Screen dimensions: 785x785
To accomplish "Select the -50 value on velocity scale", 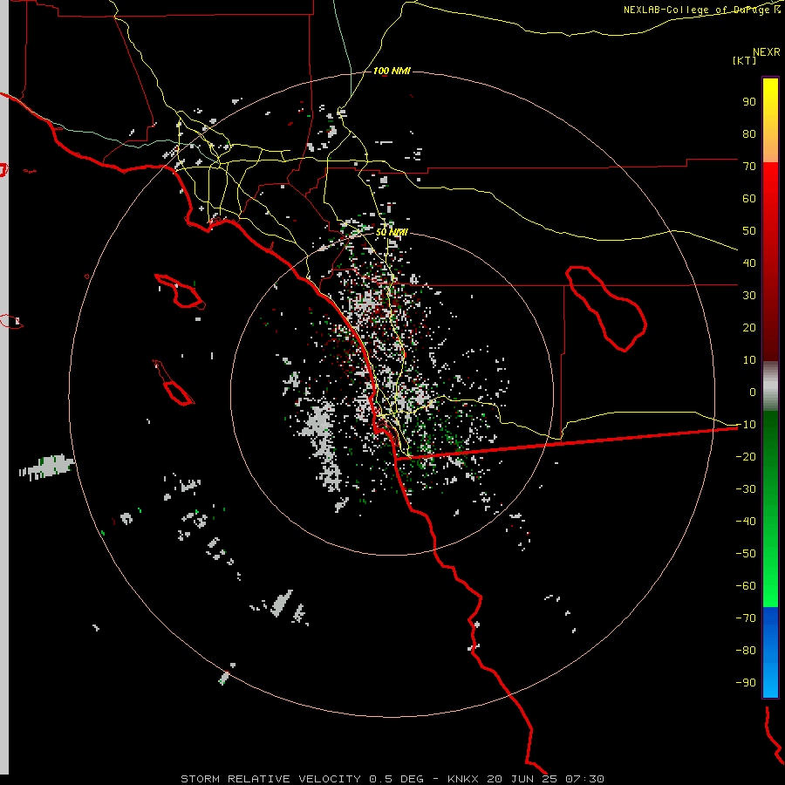I will click(x=746, y=554).
